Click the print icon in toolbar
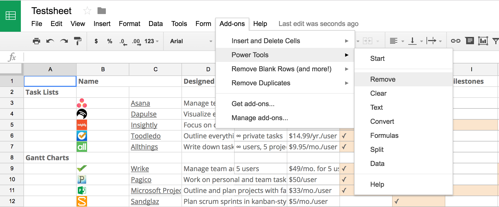 tap(36, 41)
